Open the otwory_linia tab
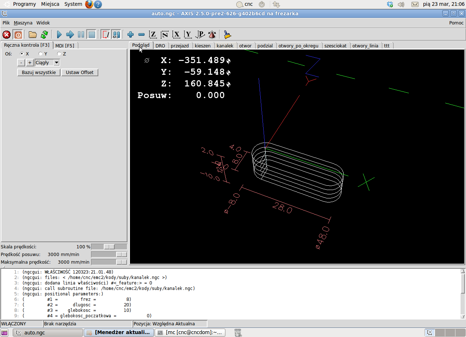This screenshot has width=466, height=337. pyautogui.click(x=365, y=46)
